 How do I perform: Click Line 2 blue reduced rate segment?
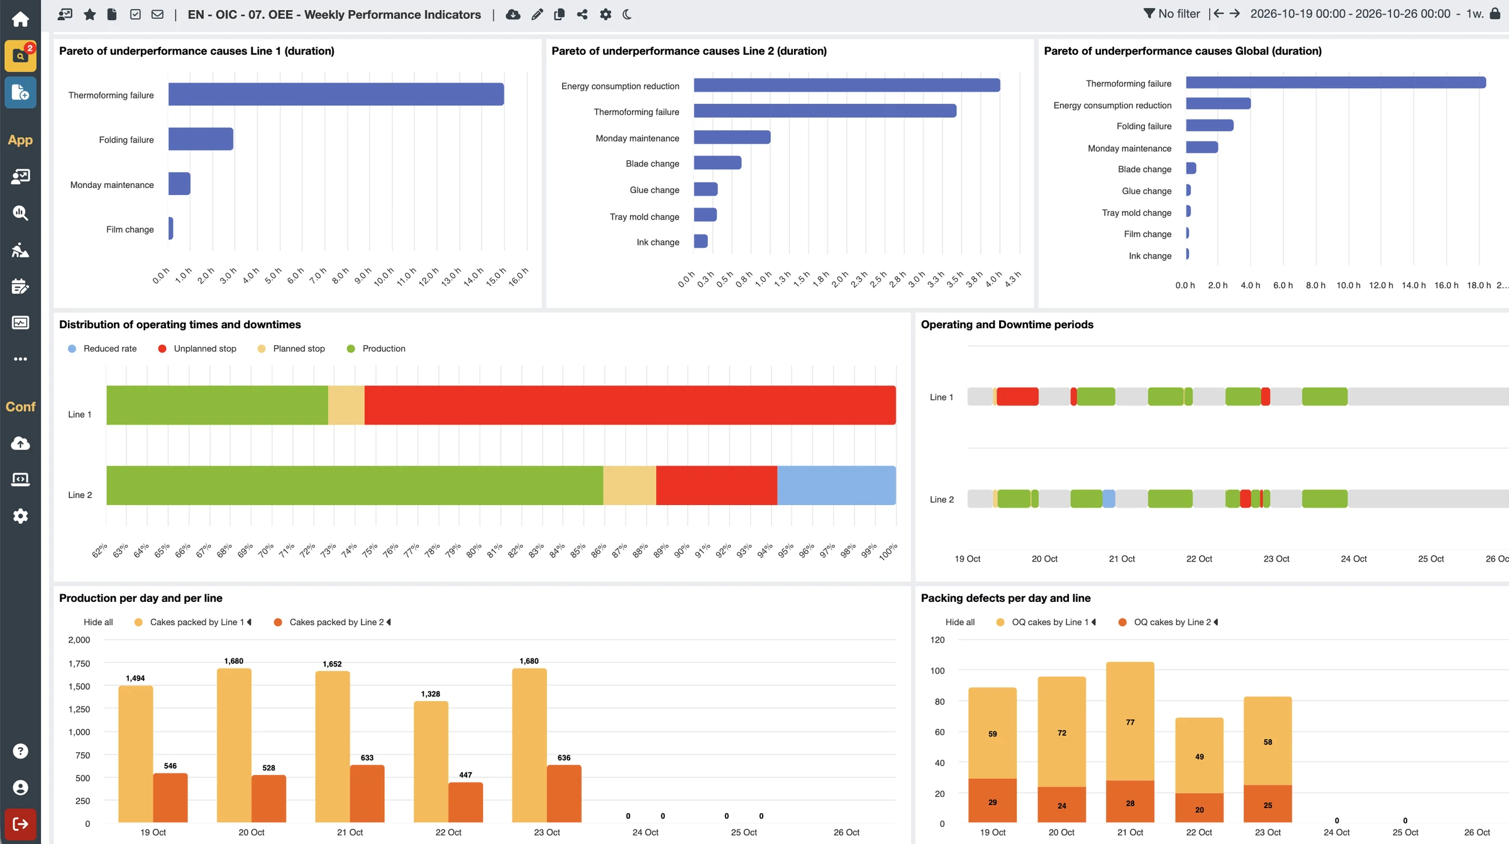coord(836,486)
